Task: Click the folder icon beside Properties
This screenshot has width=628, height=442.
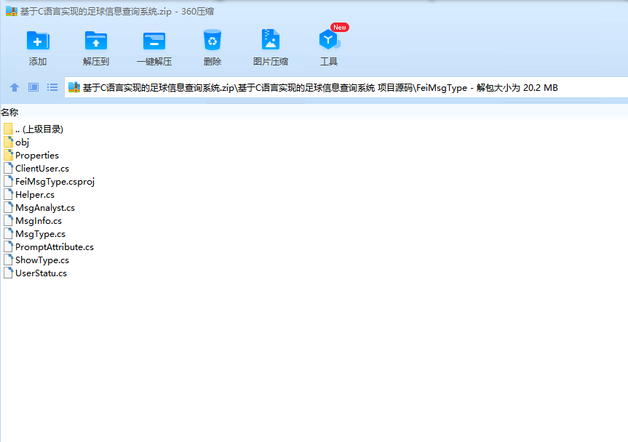Action: 9,155
